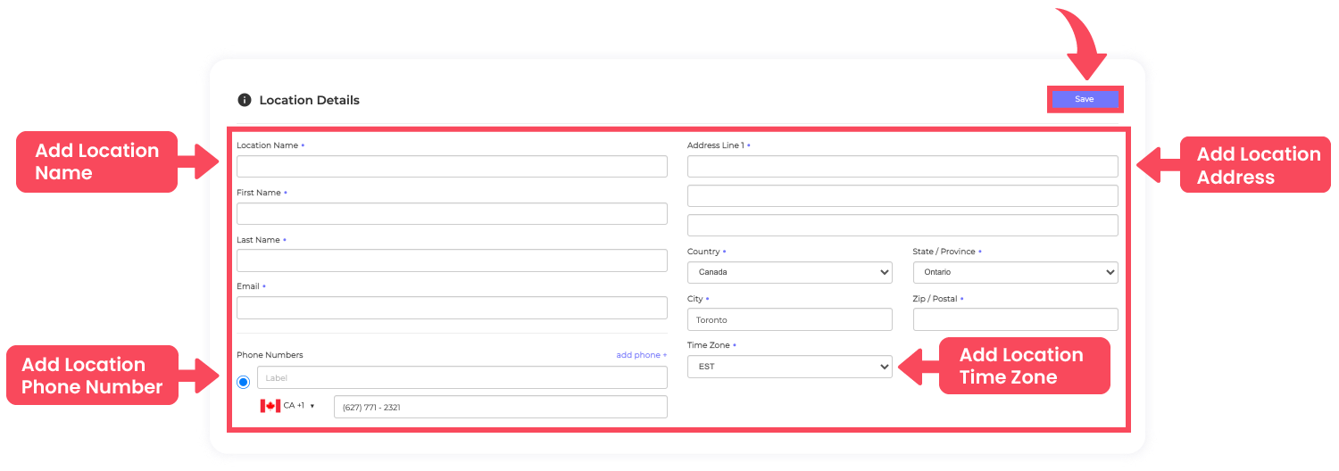This screenshot has width=1339, height=471.
Task: Select the Last Name input box
Action: [452, 260]
